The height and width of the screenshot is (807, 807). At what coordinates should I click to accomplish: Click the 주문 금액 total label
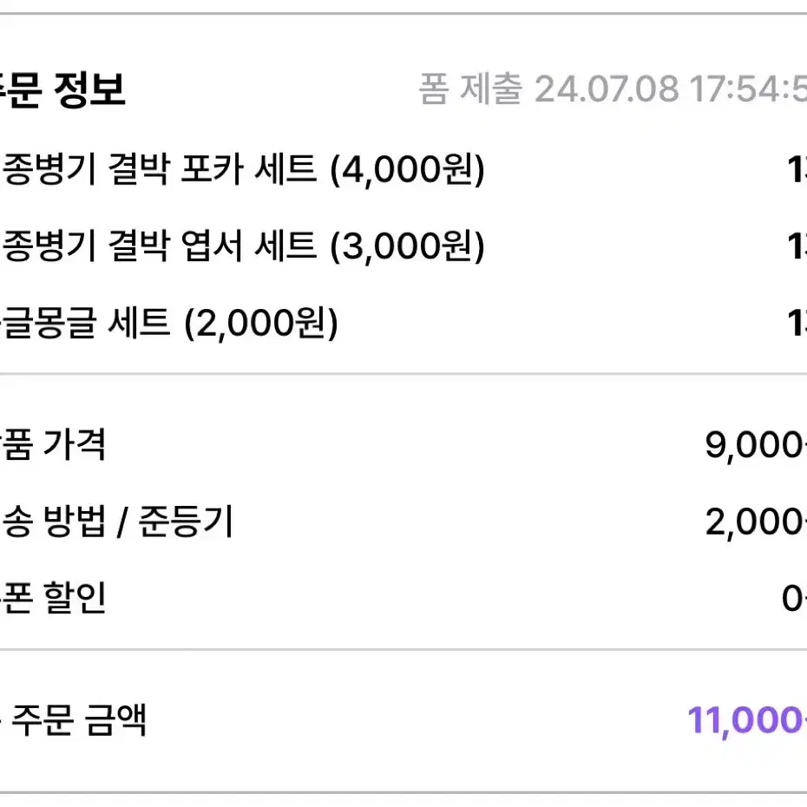[x=74, y=719]
